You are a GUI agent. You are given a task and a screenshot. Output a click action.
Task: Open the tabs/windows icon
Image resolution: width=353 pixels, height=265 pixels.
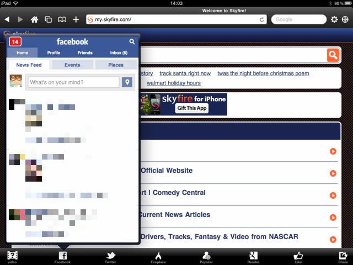coord(48,20)
